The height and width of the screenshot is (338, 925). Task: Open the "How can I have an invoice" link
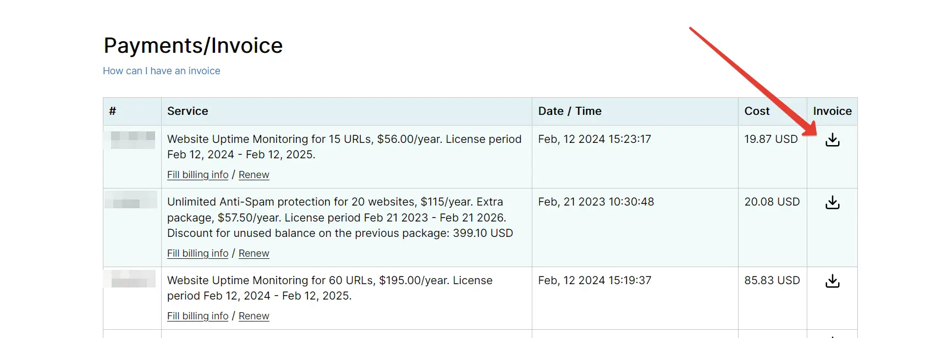tap(161, 71)
